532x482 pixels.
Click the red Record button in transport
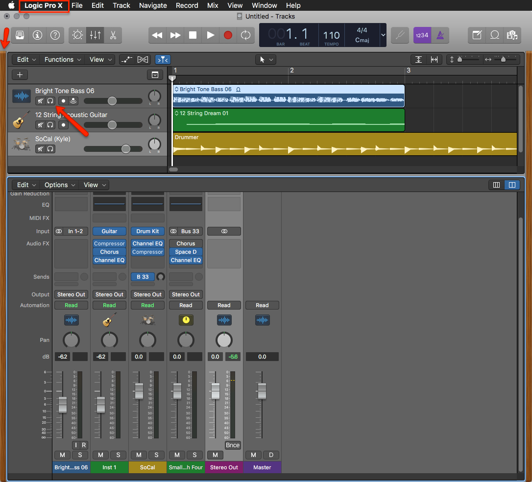tap(228, 35)
